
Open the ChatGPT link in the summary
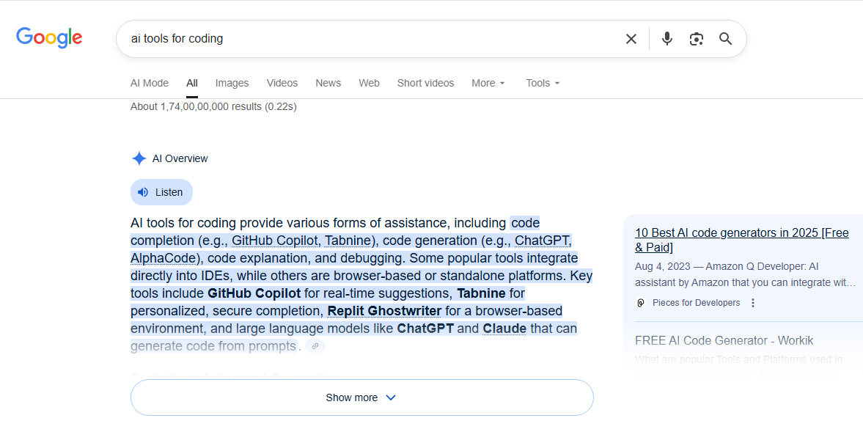542,240
